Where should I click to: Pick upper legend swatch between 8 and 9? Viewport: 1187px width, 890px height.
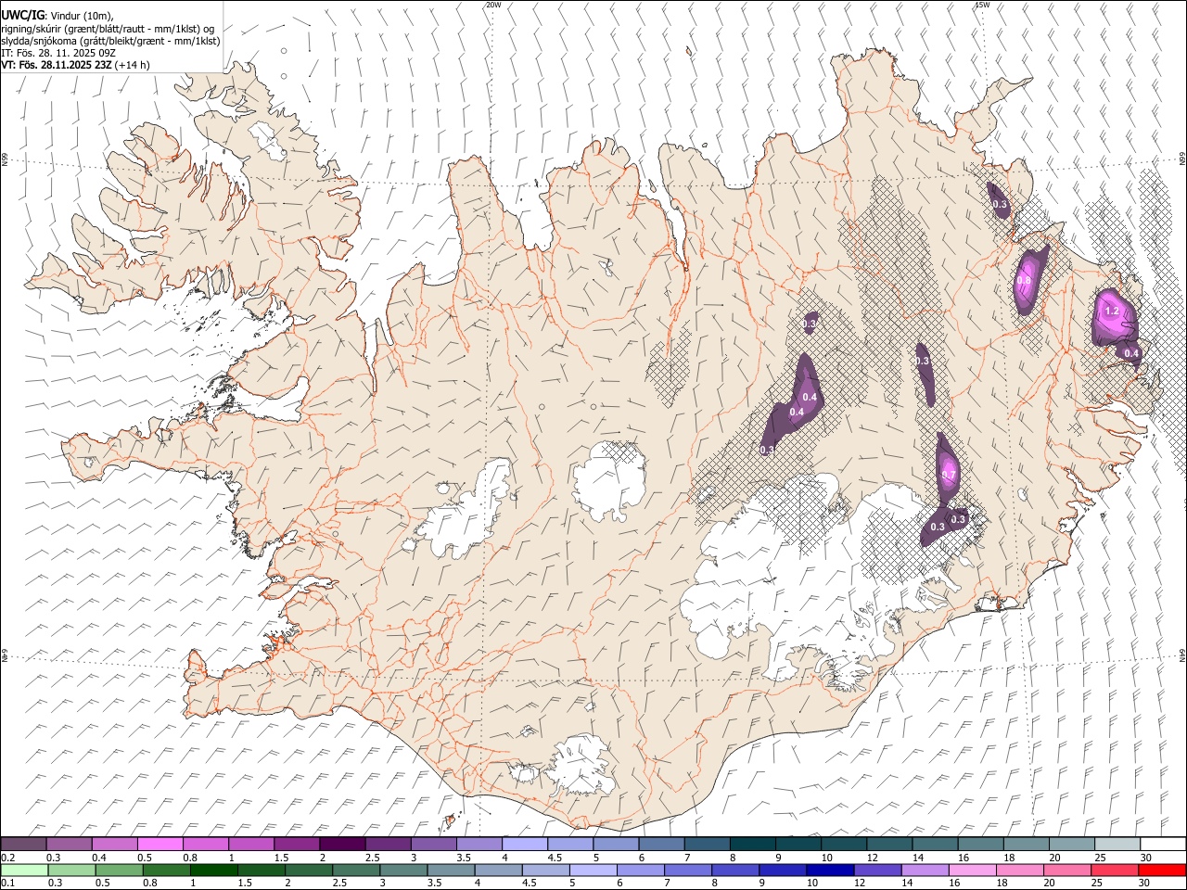point(753,844)
